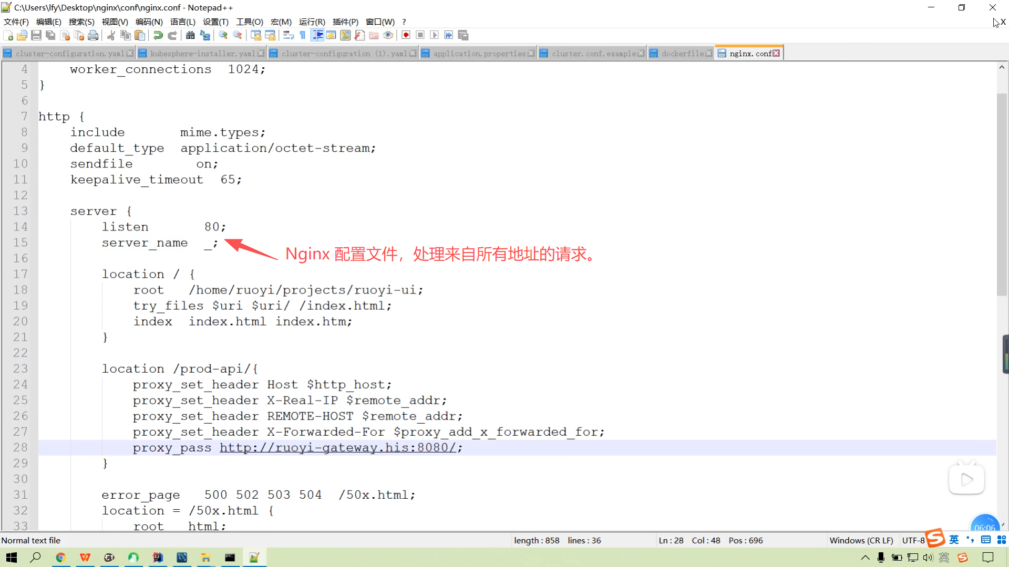
Task: Open the 语言(L) menu
Action: pyautogui.click(x=183, y=22)
